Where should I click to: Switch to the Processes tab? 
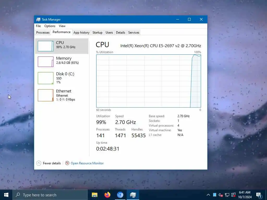pyautogui.click(x=43, y=33)
